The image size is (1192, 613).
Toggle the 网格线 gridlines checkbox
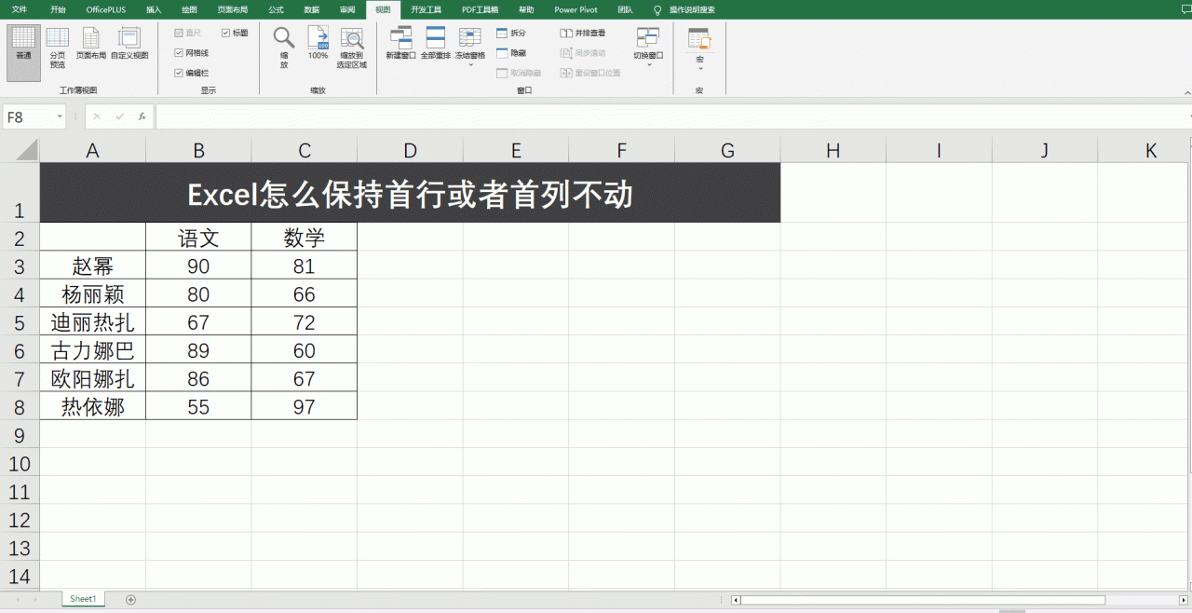point(179,53)
